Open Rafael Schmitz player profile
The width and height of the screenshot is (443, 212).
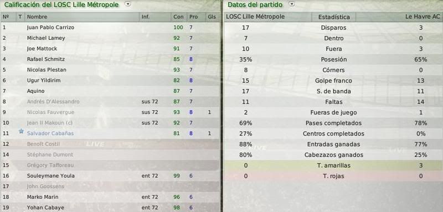[x=46, y=59]
